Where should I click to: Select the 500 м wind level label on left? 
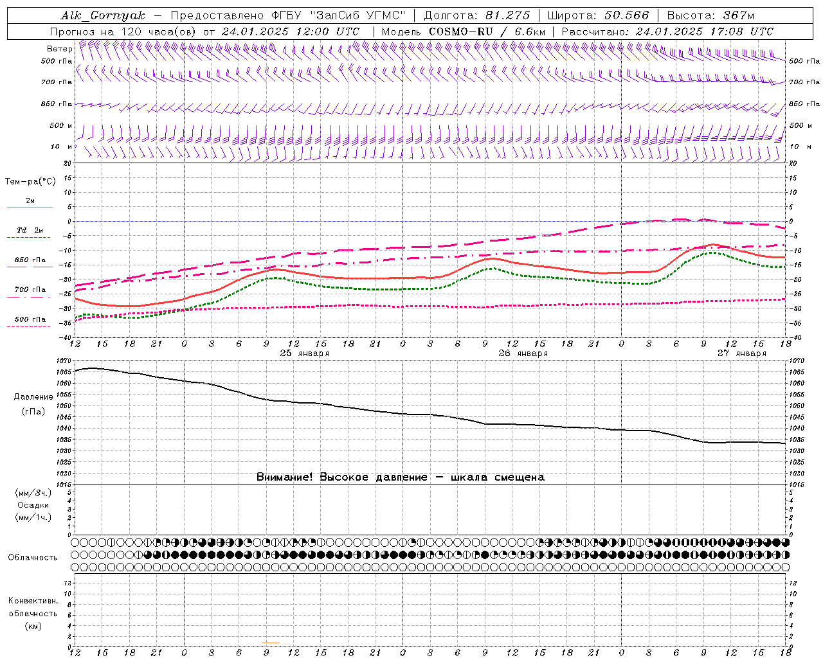point(62,125)
